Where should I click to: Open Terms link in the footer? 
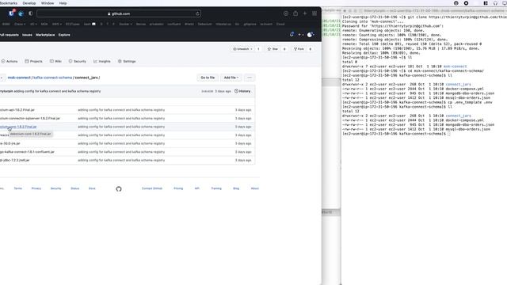pyautogui.click(x=17, y=188)
